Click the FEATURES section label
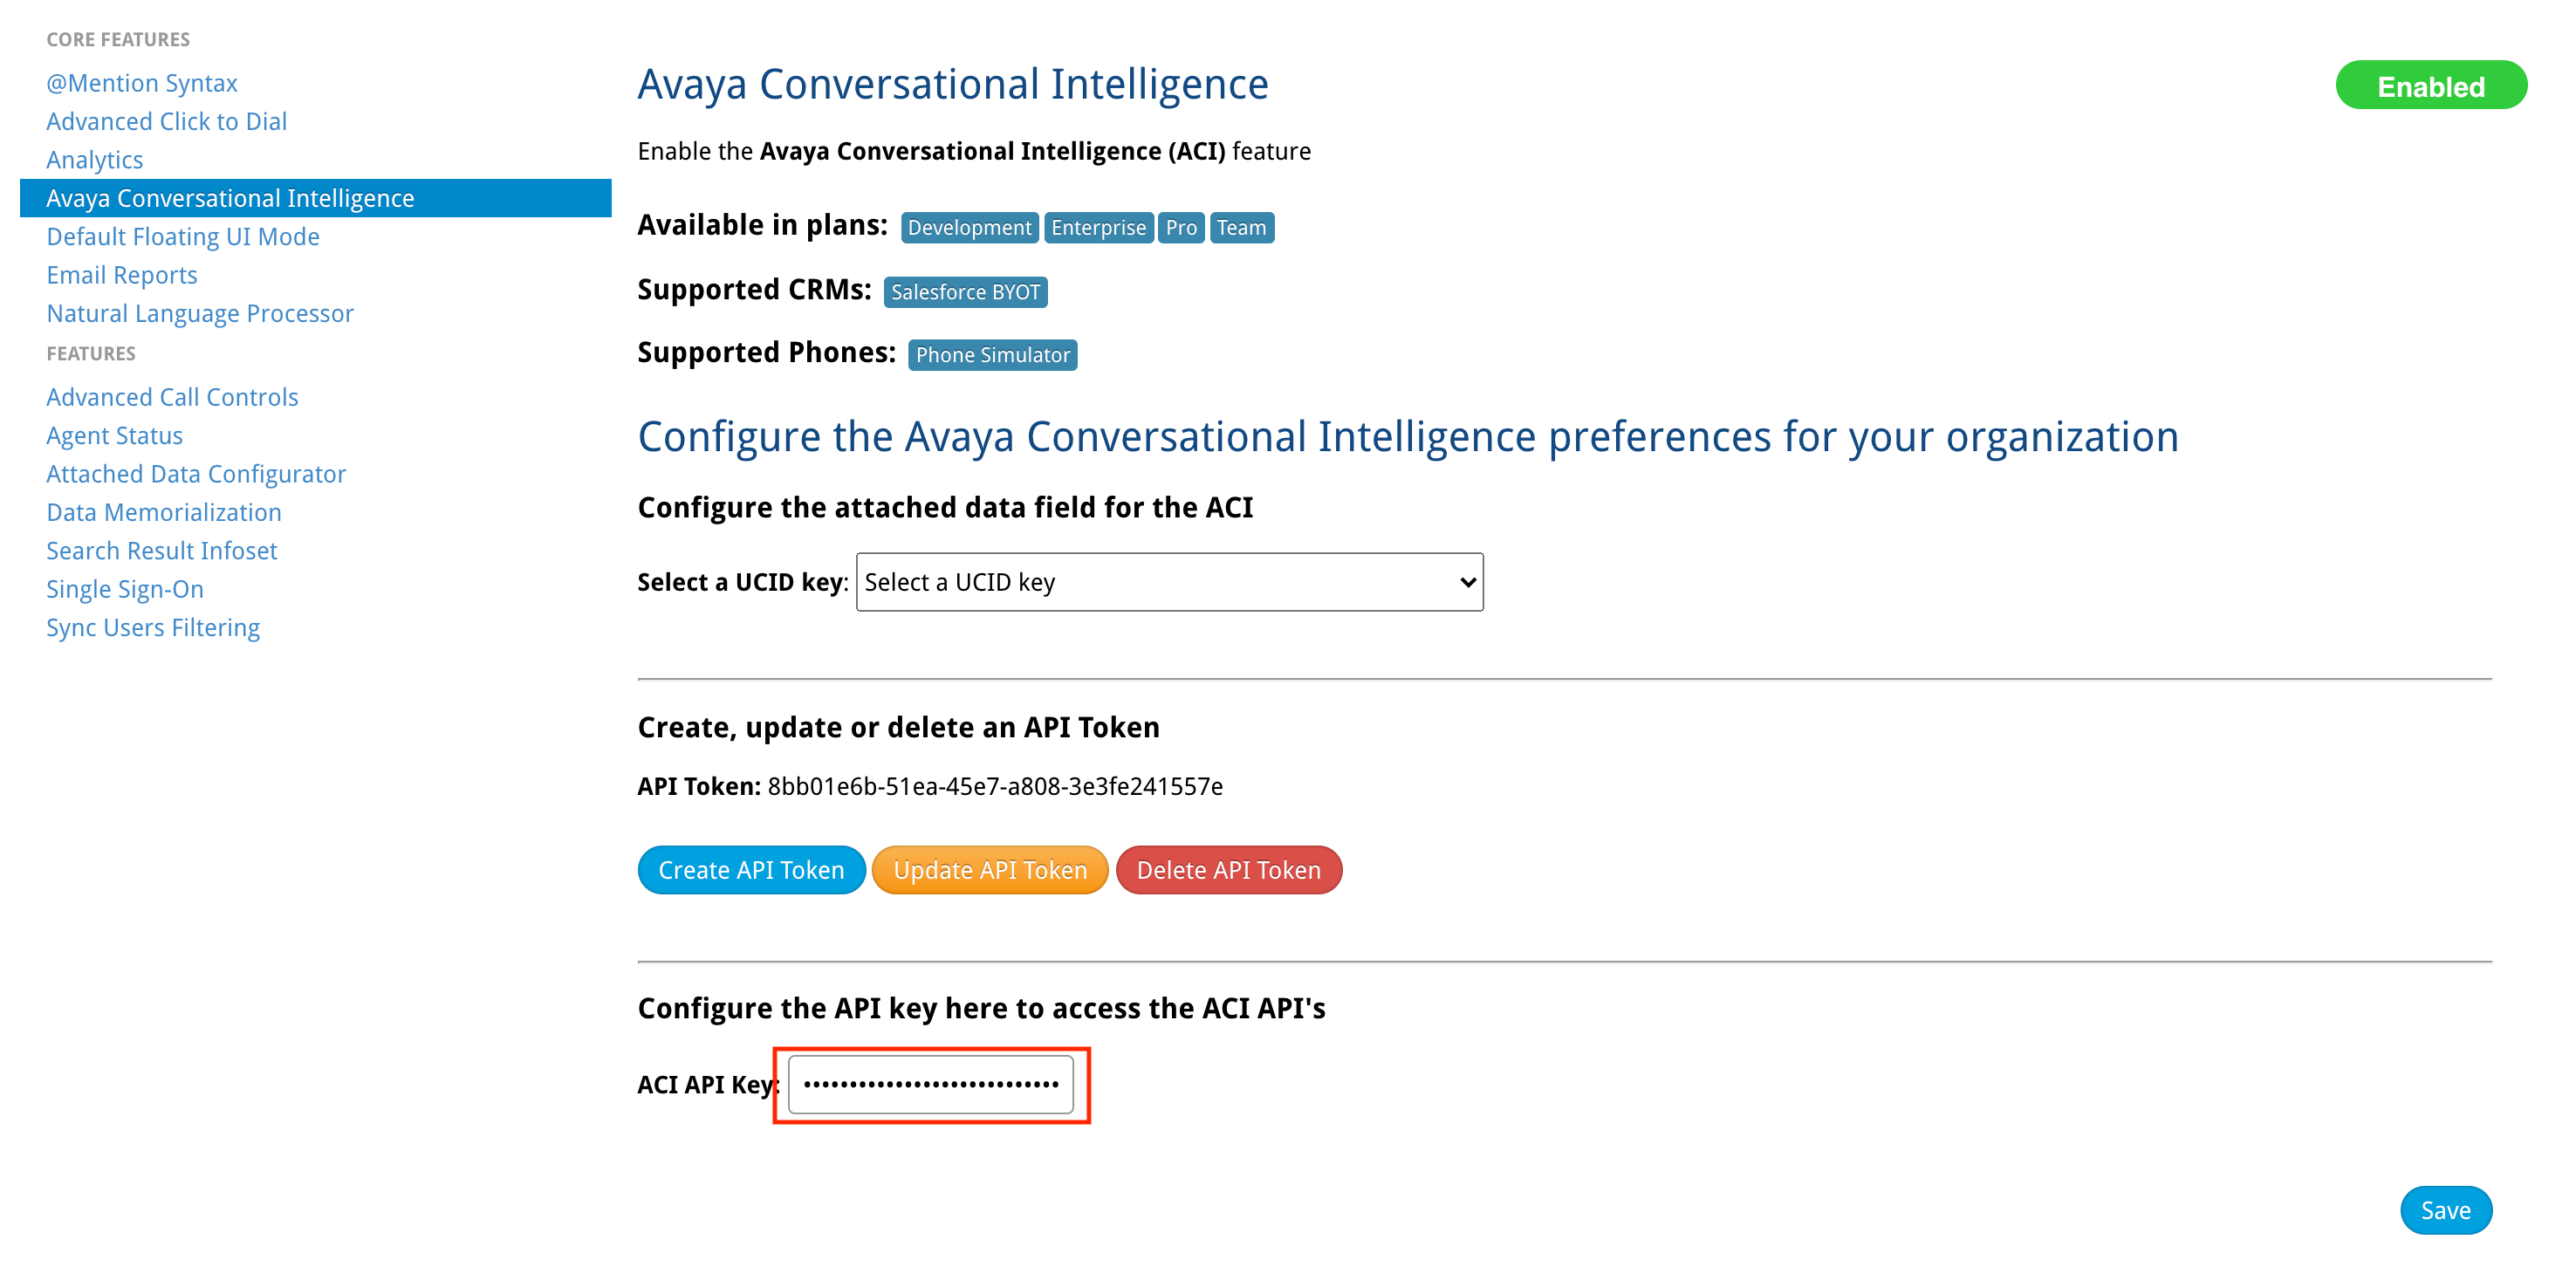 pos(91,353)
